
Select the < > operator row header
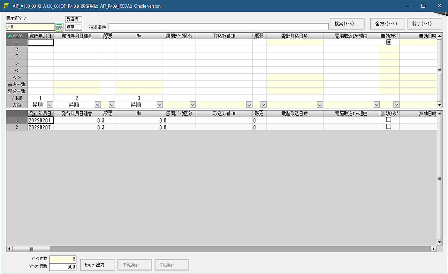17,77
